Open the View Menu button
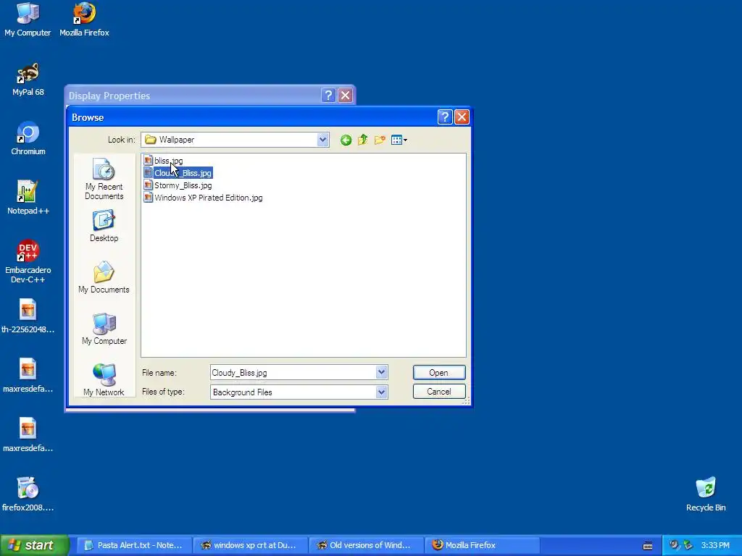 click(x=399, y=140)
